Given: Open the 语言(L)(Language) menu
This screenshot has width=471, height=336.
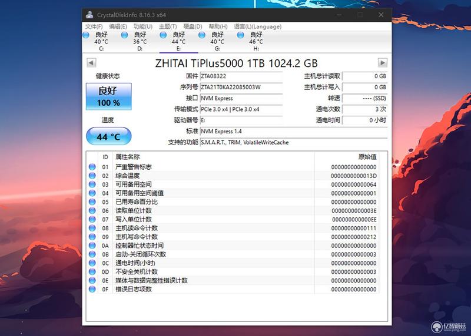Looking at the screenshot, I should point(258,26).
